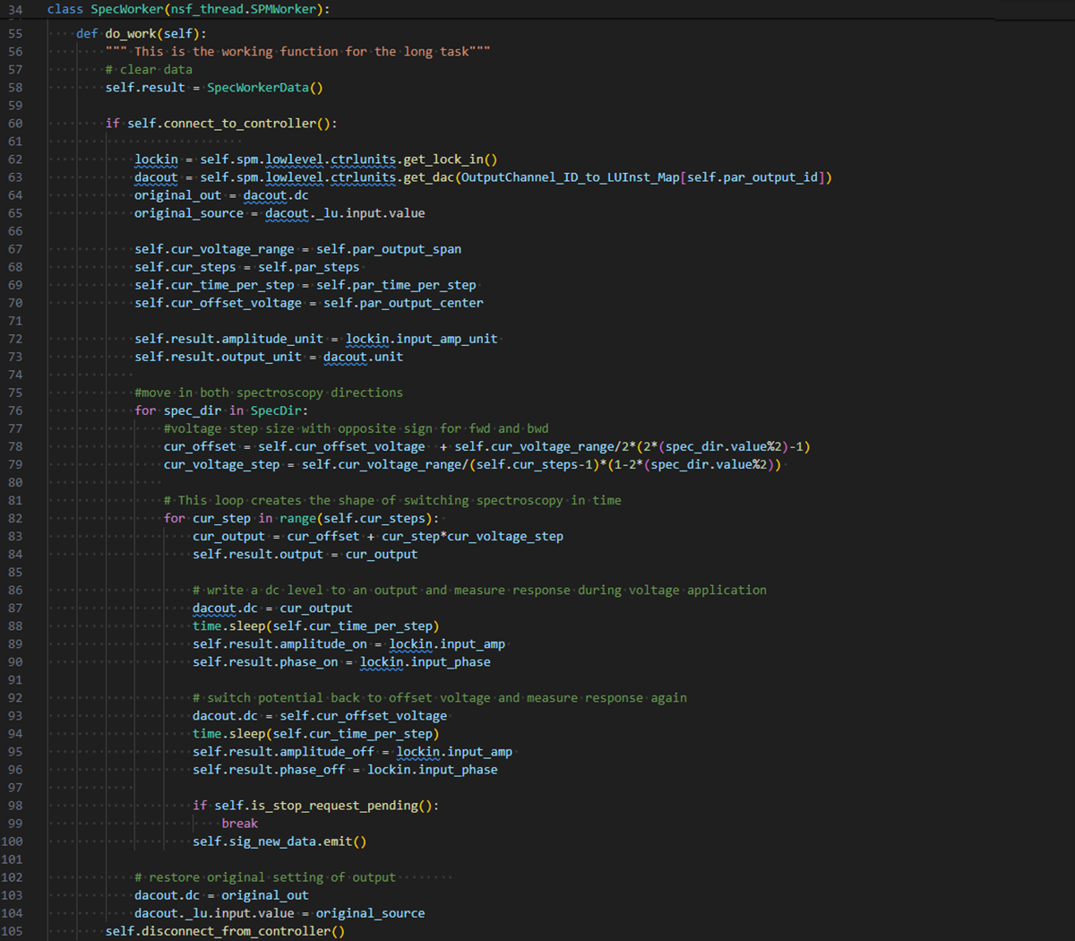Image resolution: width=1075 pixels, height=941 pixels.
Task: Select OutputChannel_ID_to_LUInst_Map identifier
Action: [570, 177]
